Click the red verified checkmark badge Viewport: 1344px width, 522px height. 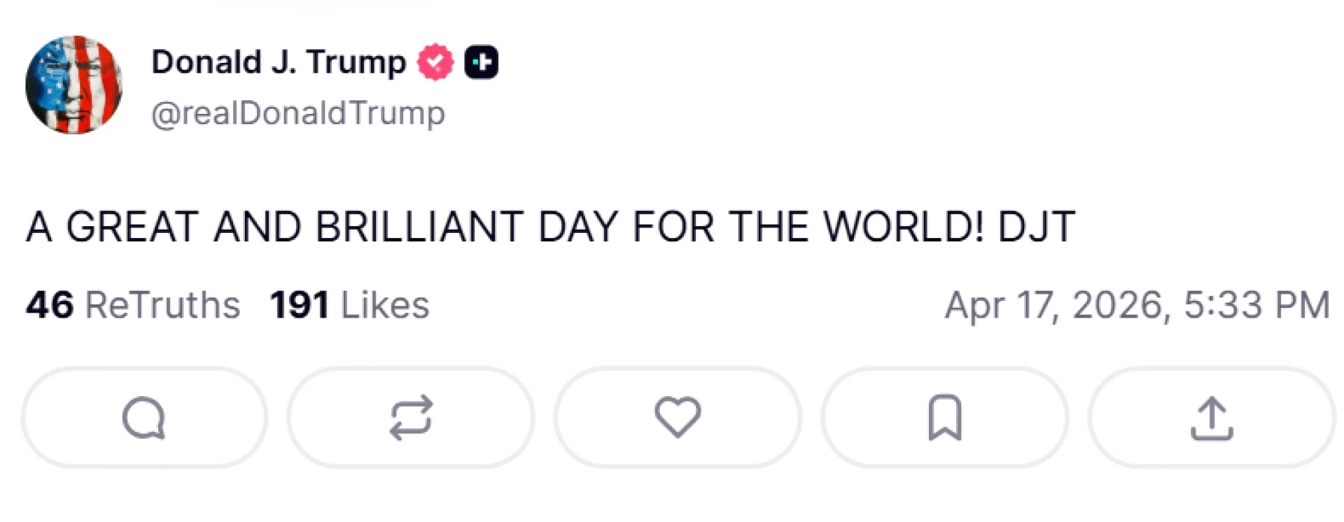pyautogui.click(x=435, y=62)
